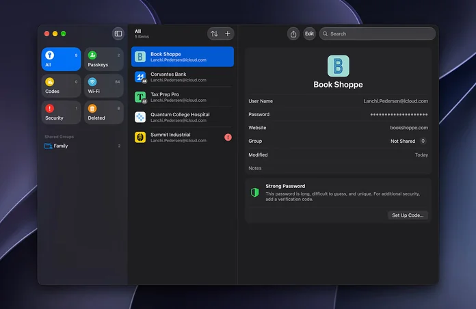This screenshot has height=309, width=476.
Task: Add a new password with plus icon
Action: click(x=227, y=33)
